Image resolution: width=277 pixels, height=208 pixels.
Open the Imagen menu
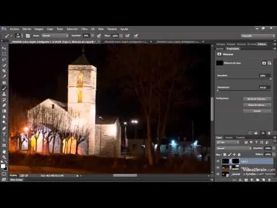(39, 29)
